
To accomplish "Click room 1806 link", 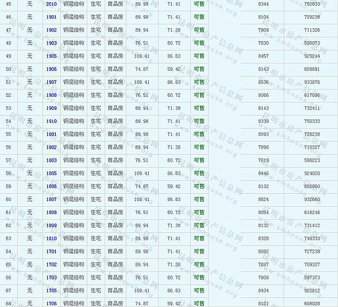I will point(51,186).
